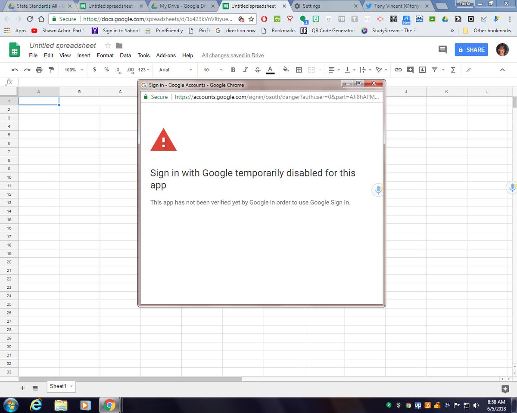Click the pencil input tools icon
This screenshot has height=413, width=517.
[x=469, y=70]
